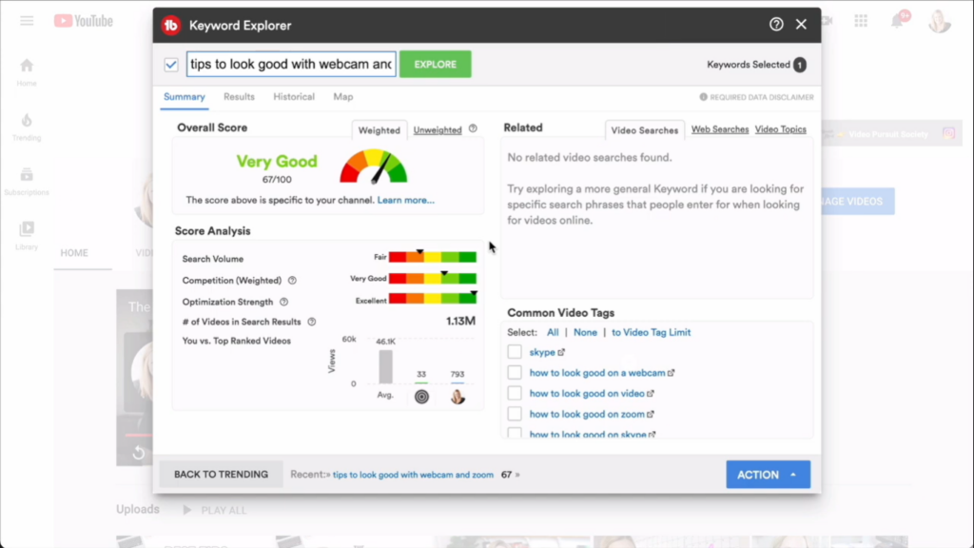Image resolution: width=974 pixels, height=548 pixels.
Task: Click the Competition score bar
Action: coord(433,279)
